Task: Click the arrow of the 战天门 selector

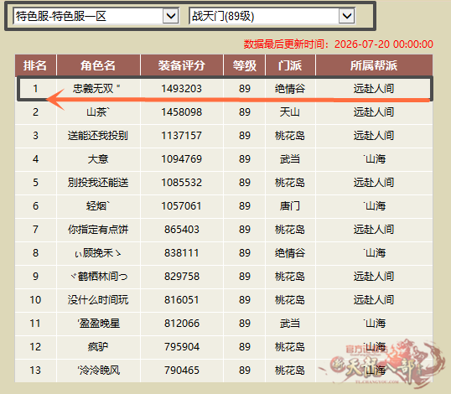Action: 346,16
